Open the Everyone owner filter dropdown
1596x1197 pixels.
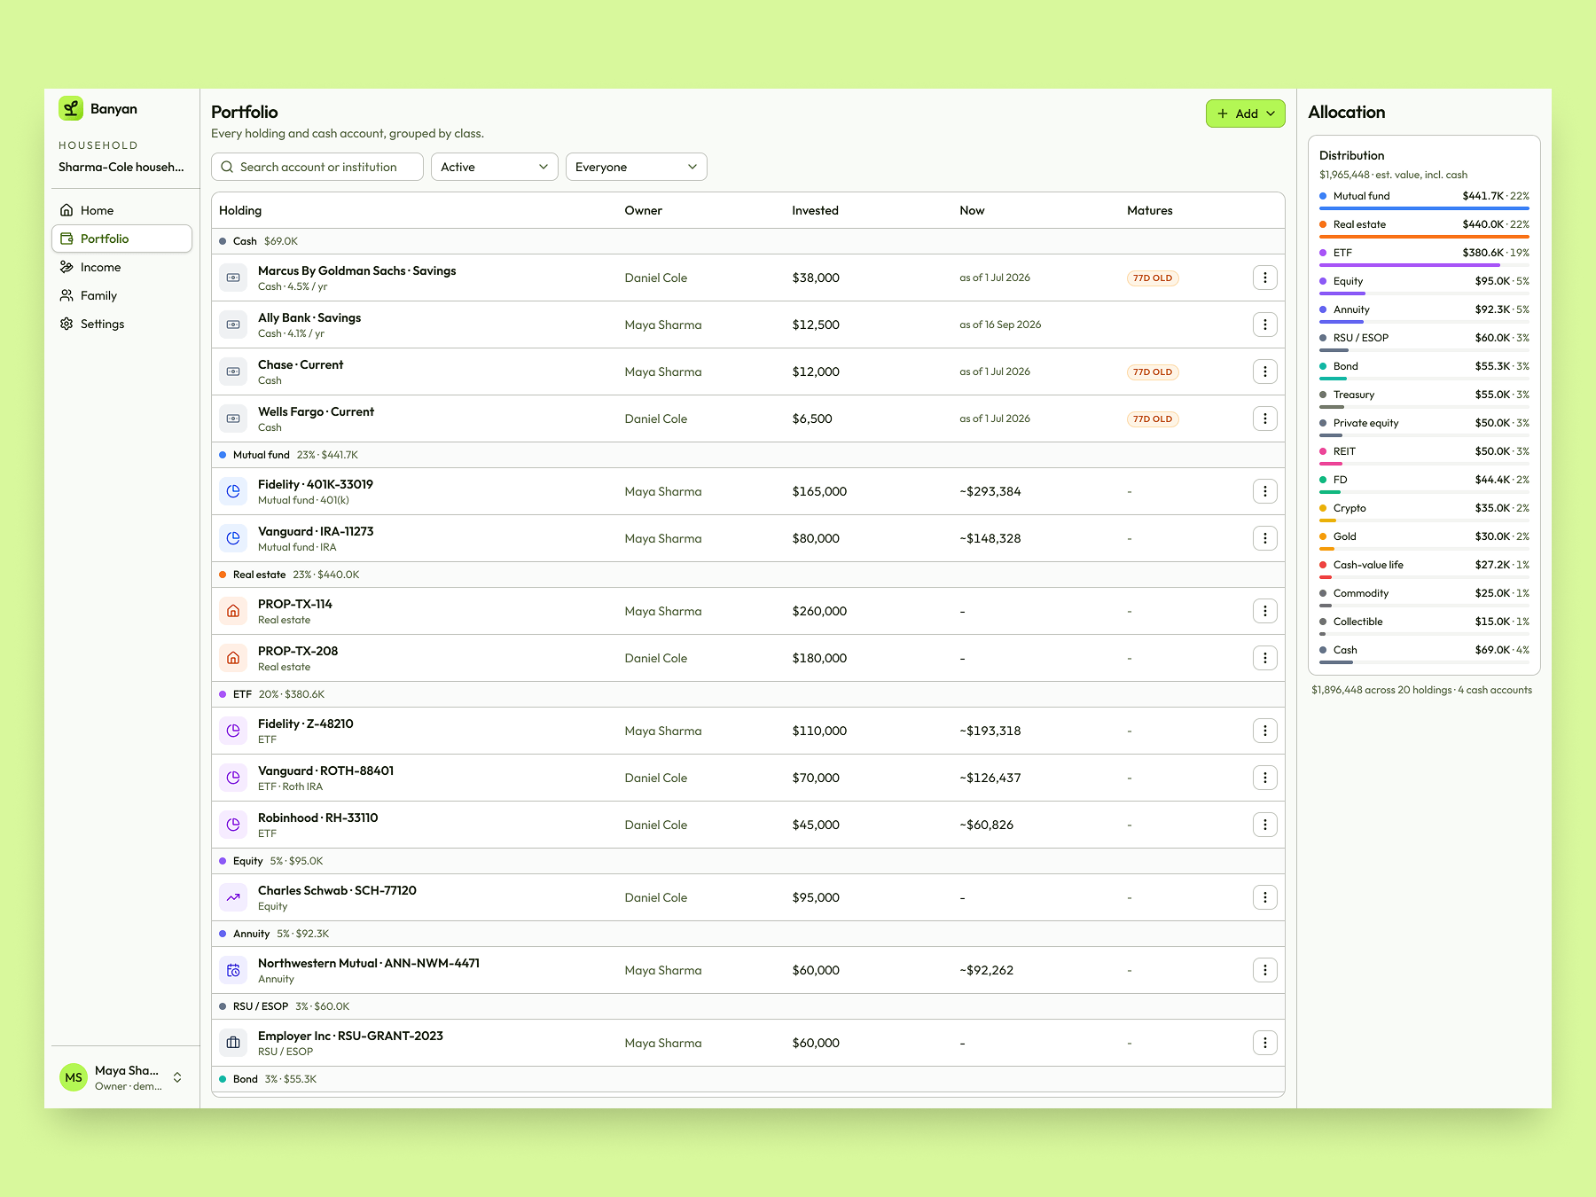tap(637, 167)
